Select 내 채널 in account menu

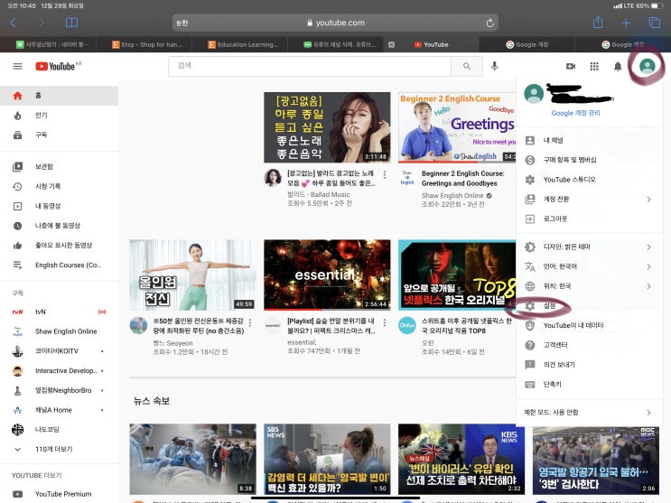589,140
